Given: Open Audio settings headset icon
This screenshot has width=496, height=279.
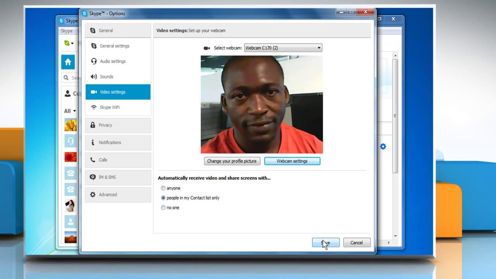Looking at the screenshot, I should tap(93, 61).
